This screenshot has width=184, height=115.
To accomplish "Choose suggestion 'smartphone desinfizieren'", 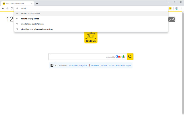I will 91,24.
